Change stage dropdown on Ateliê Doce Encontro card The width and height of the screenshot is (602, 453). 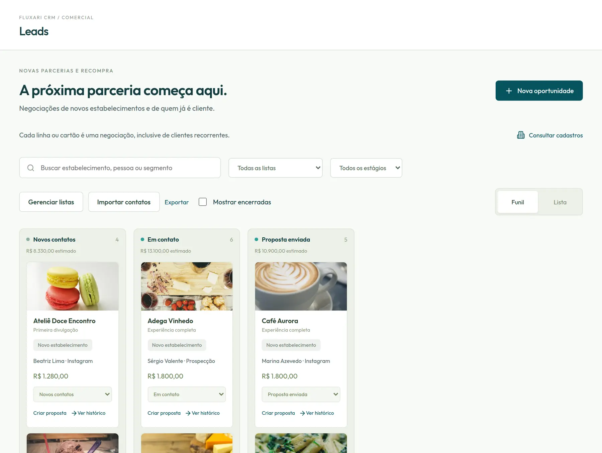point(73,395)
